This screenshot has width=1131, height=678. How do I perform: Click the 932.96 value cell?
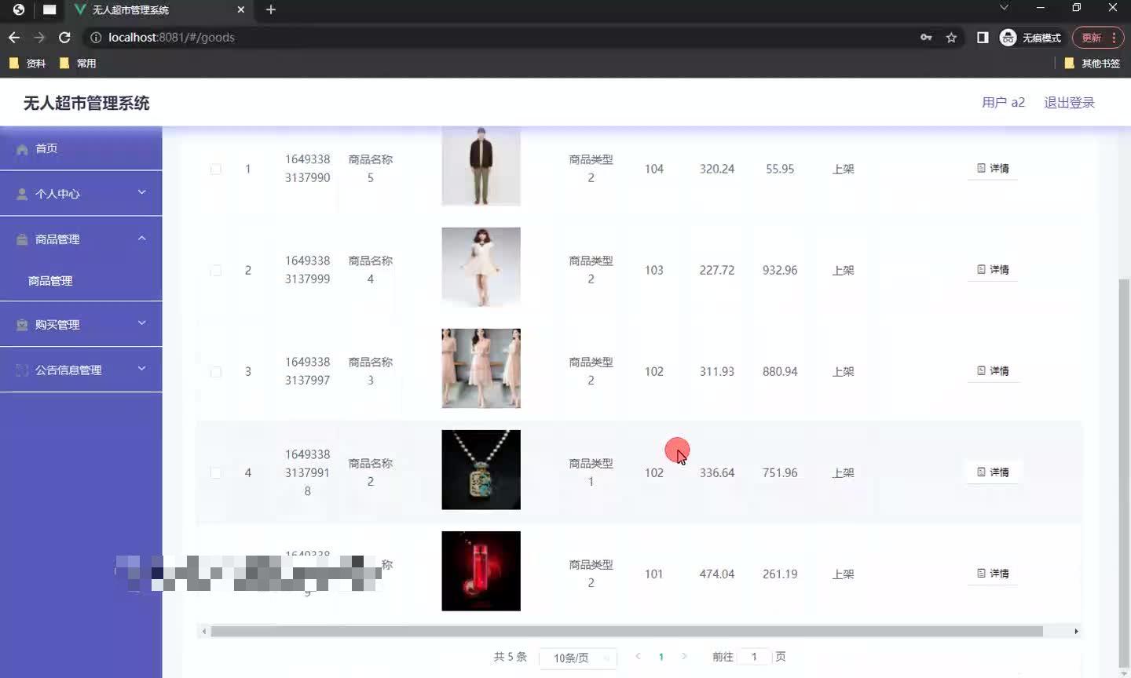[780, 270]
